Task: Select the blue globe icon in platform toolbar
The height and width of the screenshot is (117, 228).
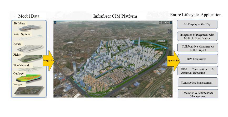Action: (171, 23)
